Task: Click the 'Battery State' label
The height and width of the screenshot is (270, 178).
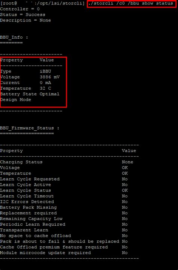Action: (x=18, y=94)
